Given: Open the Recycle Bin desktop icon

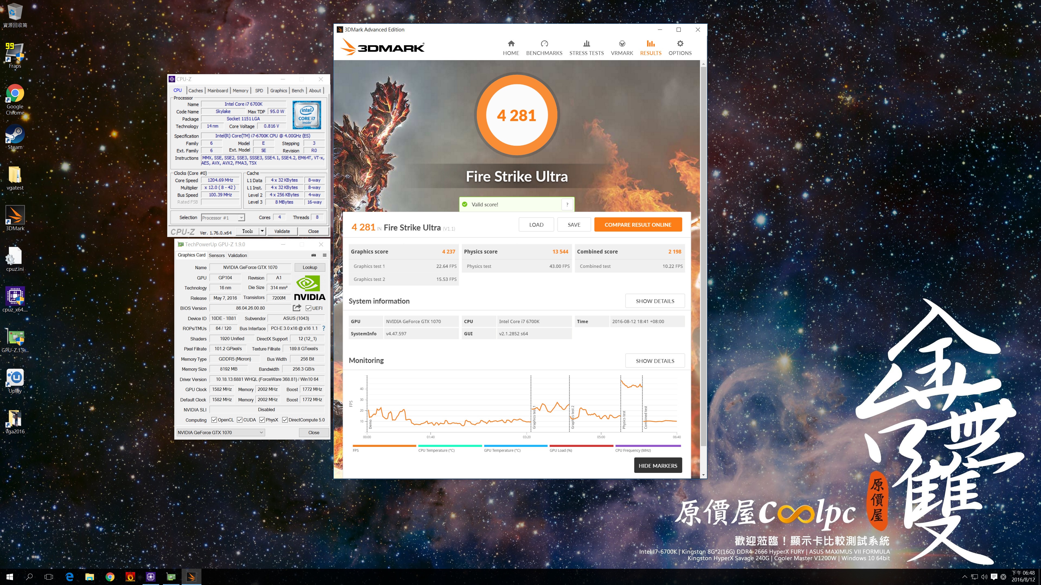Looking at the screenshot, I should [x=15, y=15].
